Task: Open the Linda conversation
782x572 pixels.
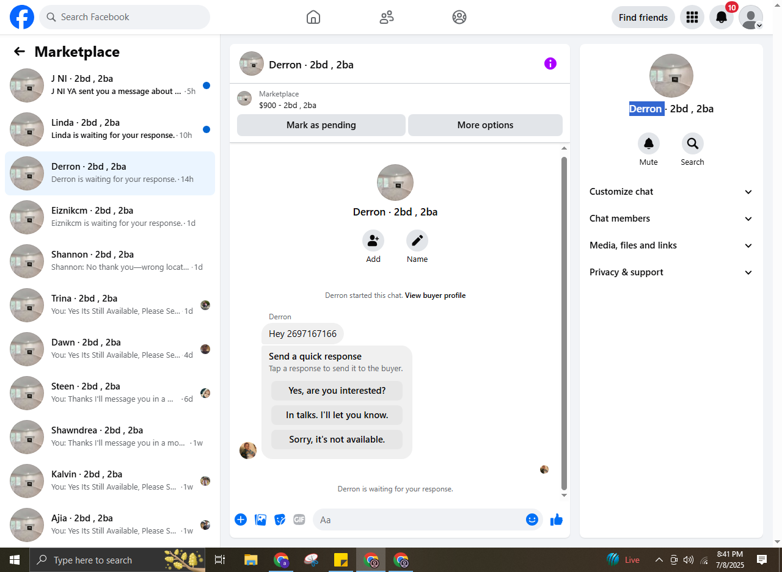Action: [110, 129]
